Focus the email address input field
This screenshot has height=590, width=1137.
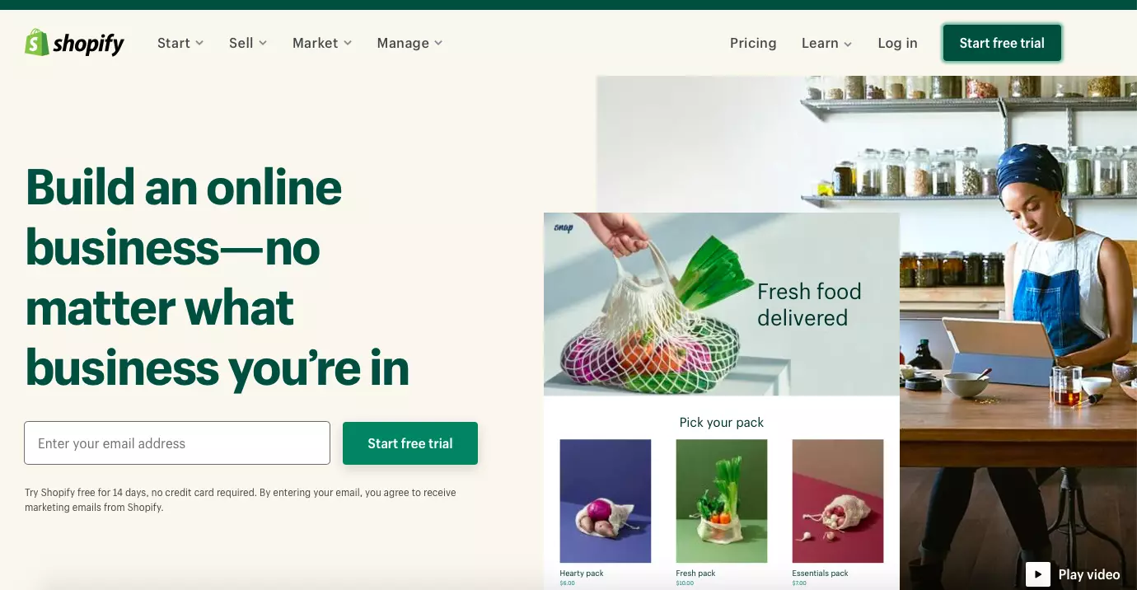[x=177, y=443]
